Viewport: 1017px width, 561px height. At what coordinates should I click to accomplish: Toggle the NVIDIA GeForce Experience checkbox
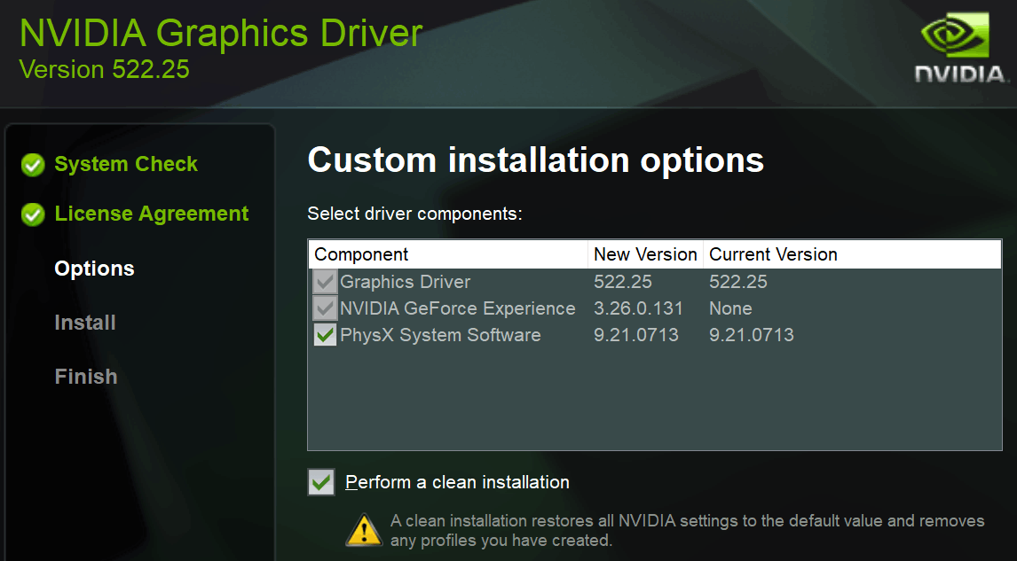(x=325, y=308)
